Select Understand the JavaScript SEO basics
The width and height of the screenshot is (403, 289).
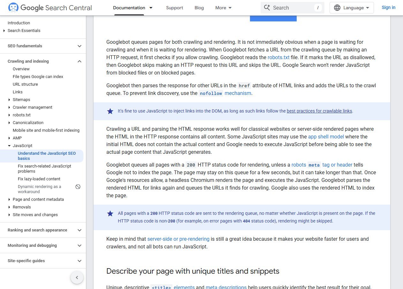pyautogui.click(x=47, y=156)
